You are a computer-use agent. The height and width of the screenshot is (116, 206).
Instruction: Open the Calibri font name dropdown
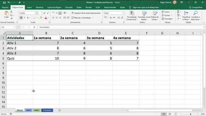point(35,13)
